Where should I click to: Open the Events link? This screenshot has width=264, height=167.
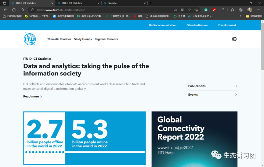(x=213, y=95)
